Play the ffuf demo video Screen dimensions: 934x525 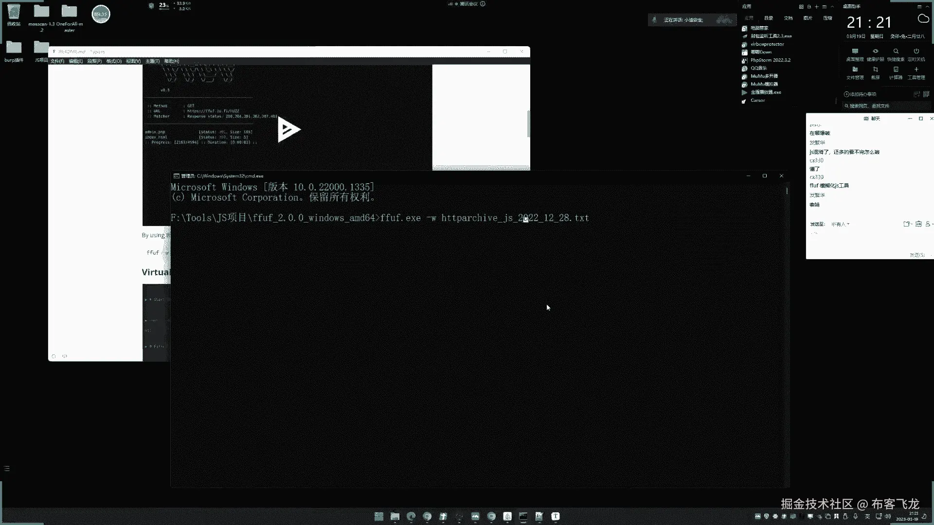point(289,129)
